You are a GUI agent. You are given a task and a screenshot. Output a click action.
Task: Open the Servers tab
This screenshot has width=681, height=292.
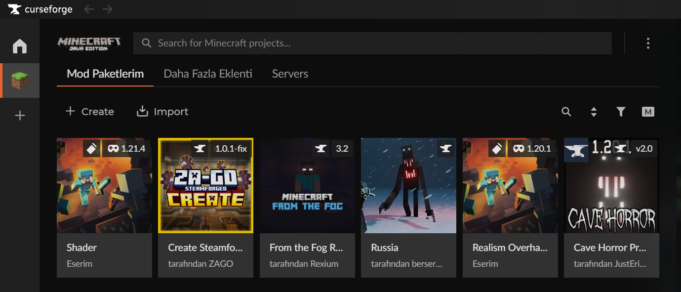290,74
